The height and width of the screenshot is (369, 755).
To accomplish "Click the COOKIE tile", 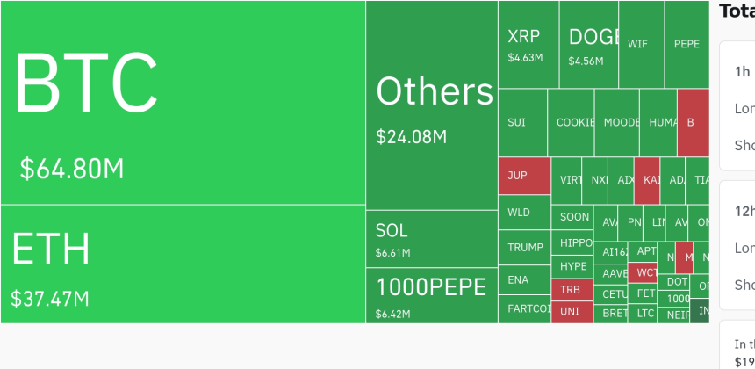I will tap(571, 122).
